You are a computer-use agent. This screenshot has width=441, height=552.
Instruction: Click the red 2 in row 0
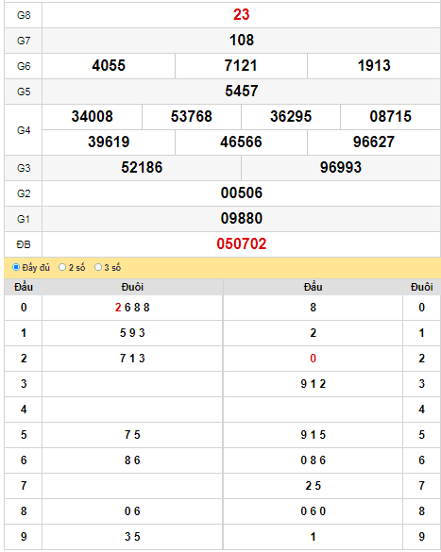coord(118,308)
